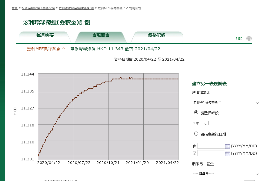Open the 顯示另一基金 comparison fund dropdown

tap(226, 173)
